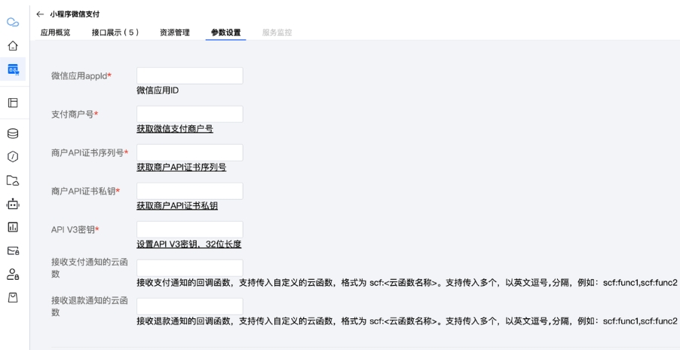Switch to 接口展示 (5) tab
The width and height of the screenshot is (680, 350).
pos(115,32)
